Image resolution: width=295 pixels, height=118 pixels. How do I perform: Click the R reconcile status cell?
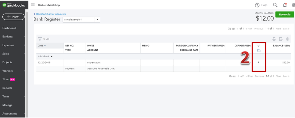(x=258, y=62)
